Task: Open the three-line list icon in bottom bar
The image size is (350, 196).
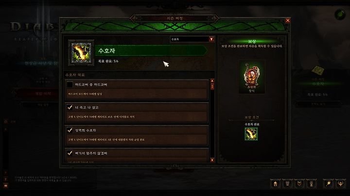Action: (x=287, y=184)
